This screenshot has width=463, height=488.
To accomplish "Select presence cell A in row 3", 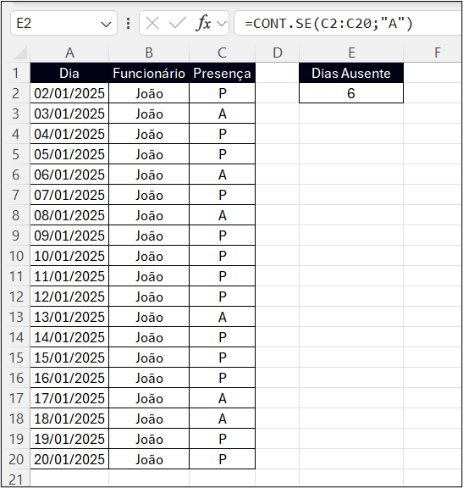I will [x=222, y=114].
